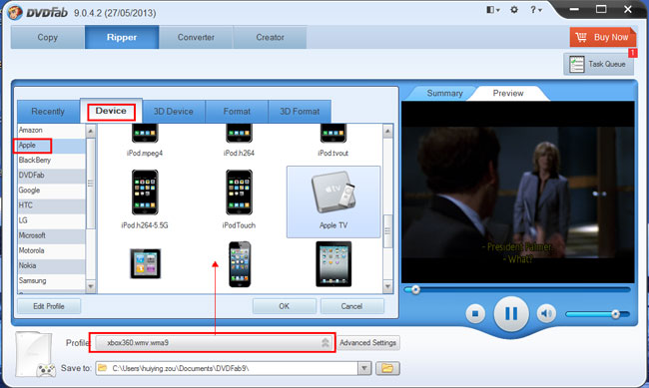Image resolution: width=649 pixels, height=388 pixels.
Task: Select the iPod.h264 device icon
Action: [x=239, y=134]
